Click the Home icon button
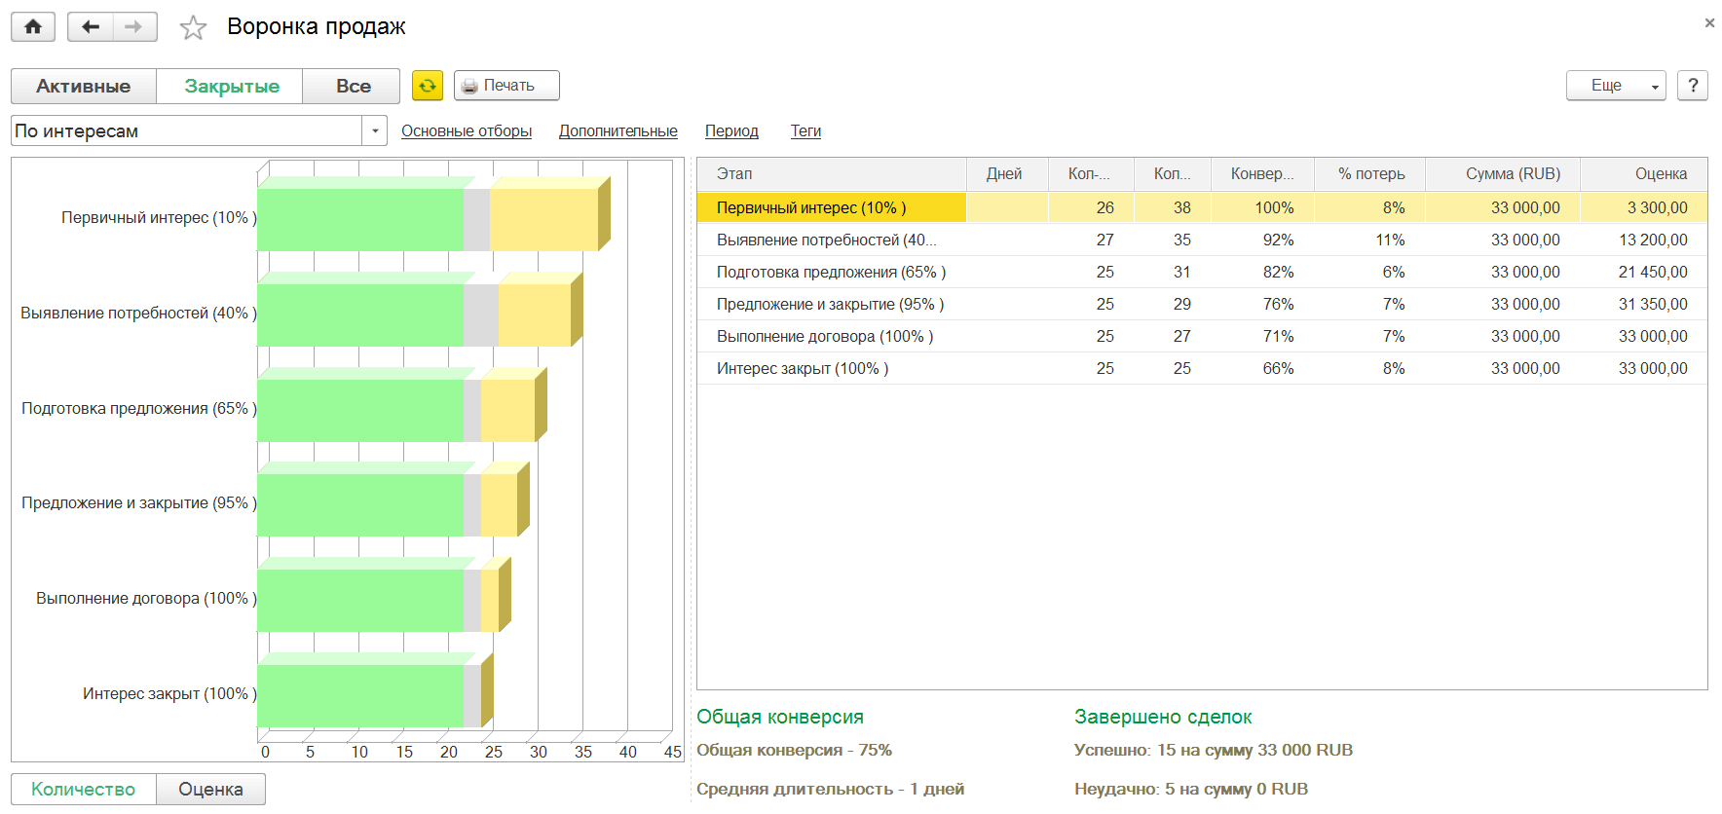This screenshot has height=814, width=1722. [33, 26]
